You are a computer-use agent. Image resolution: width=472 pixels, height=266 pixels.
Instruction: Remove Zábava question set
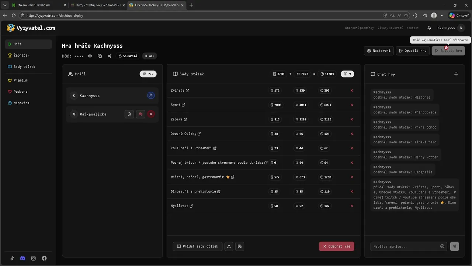click(352, 119)
